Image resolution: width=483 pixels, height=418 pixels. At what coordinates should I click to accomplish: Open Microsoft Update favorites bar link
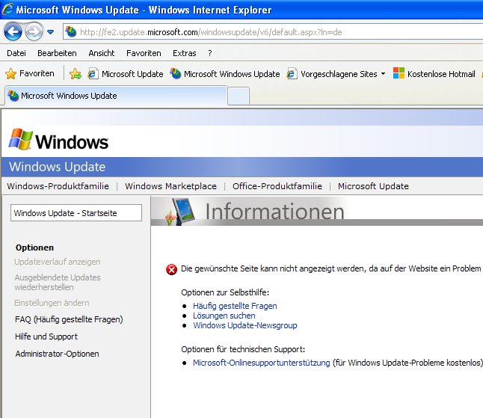point(126,74)
